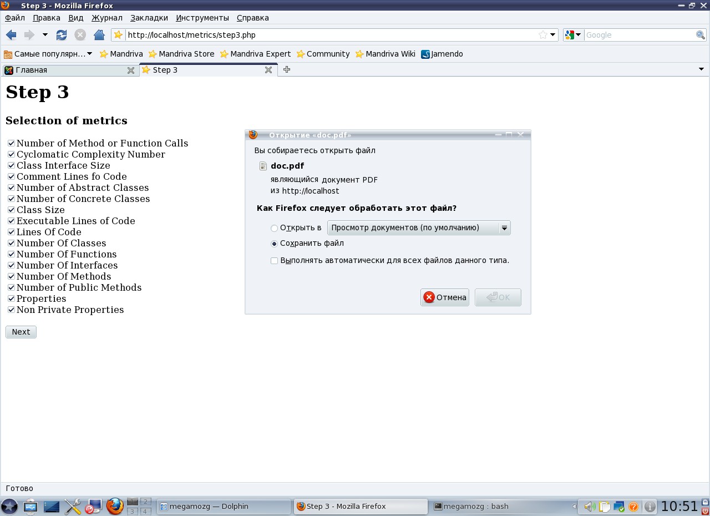The image size is (710, 516).
Task: Click the Google search magnifier icon
Action: pyautogui.click(x=701, y=35)
